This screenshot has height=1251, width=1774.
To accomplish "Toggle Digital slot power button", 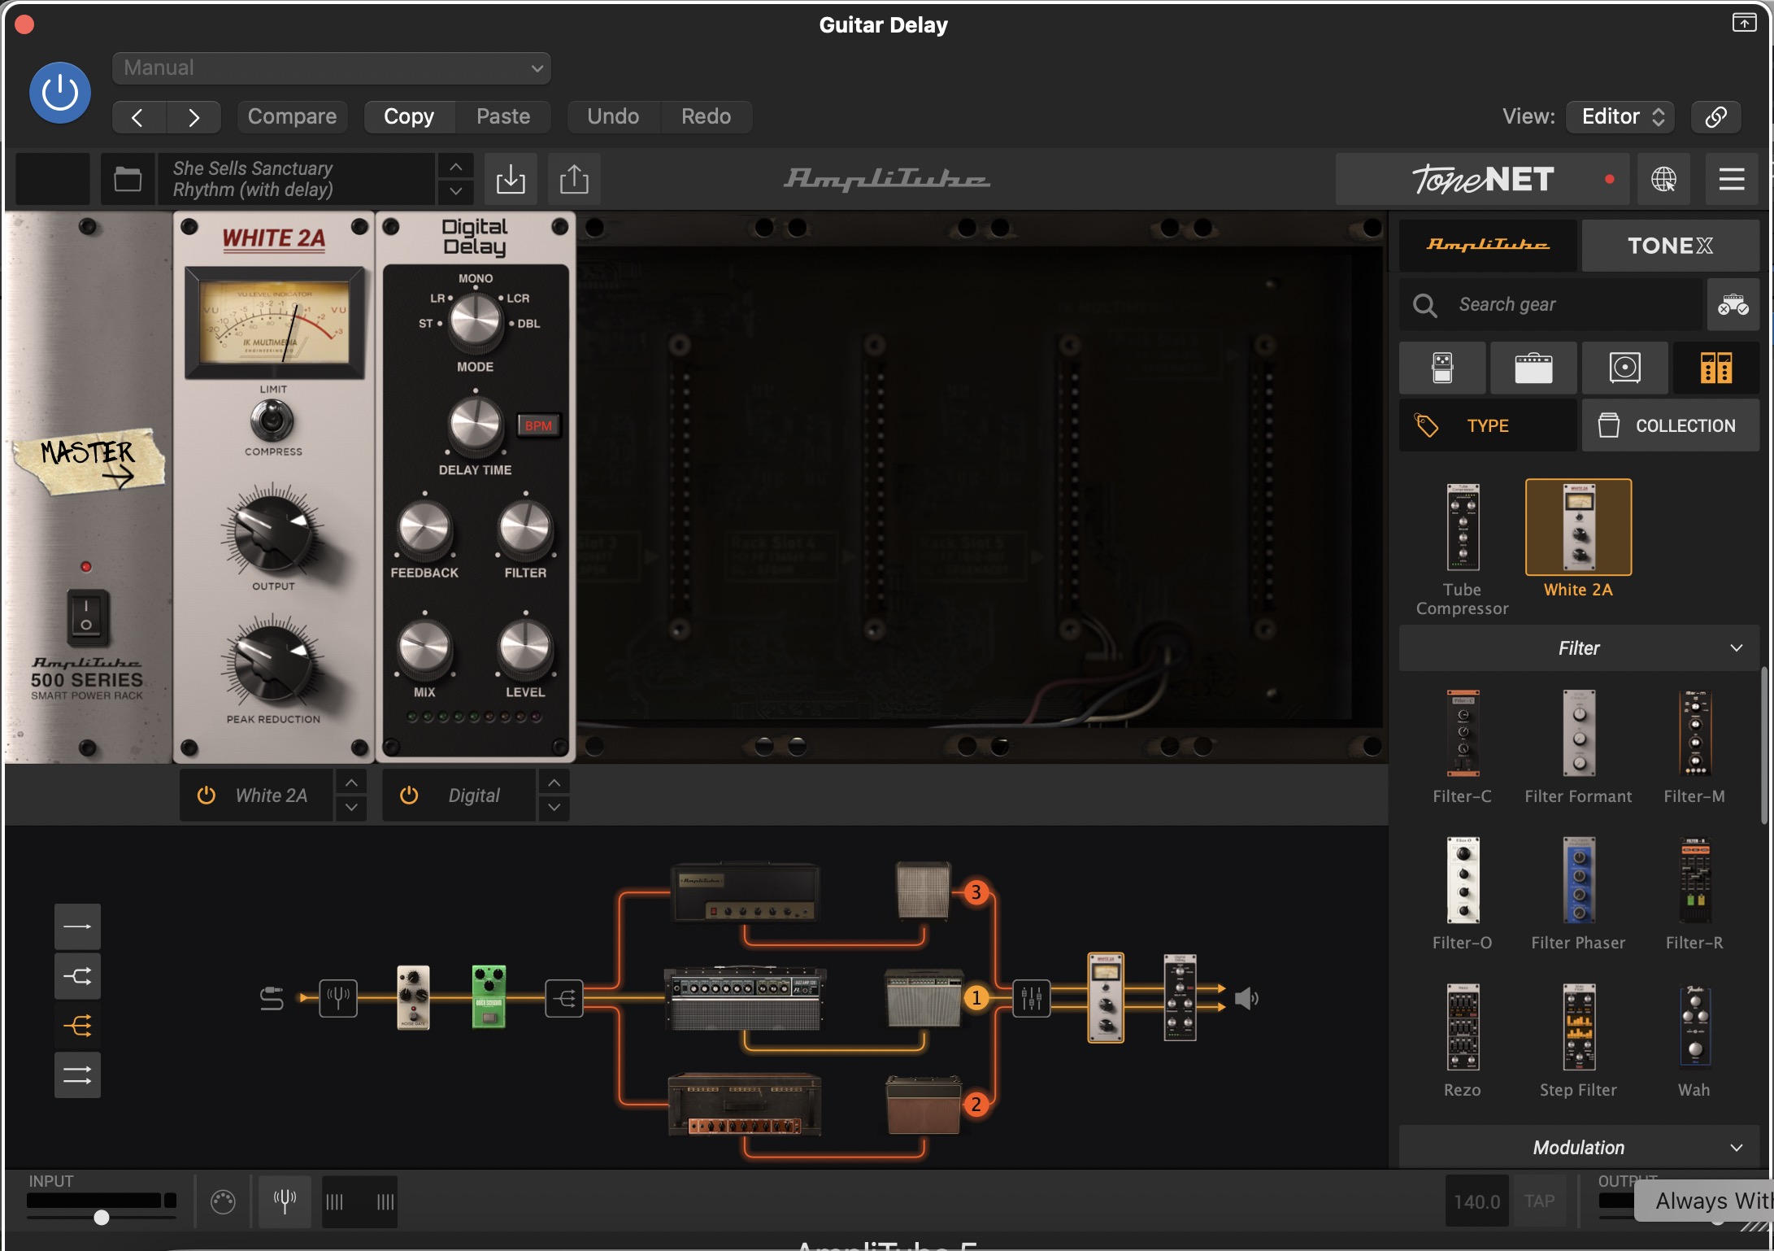I will point(409,795).
